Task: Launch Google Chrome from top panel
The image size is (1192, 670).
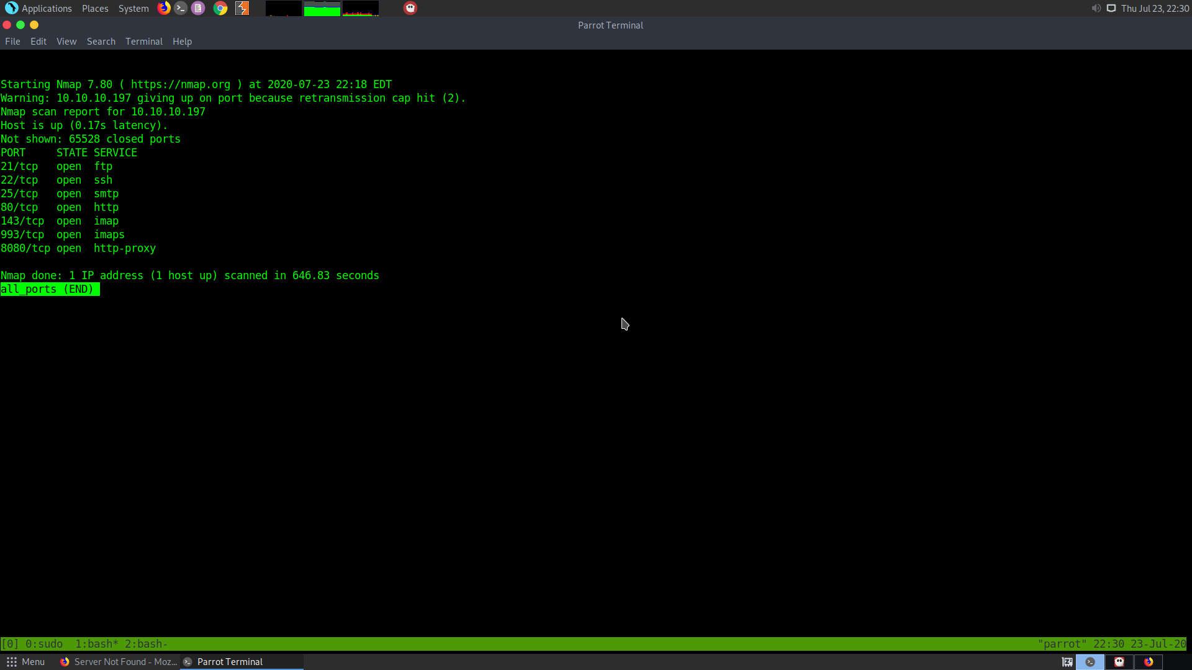Action: pos(220,8)
